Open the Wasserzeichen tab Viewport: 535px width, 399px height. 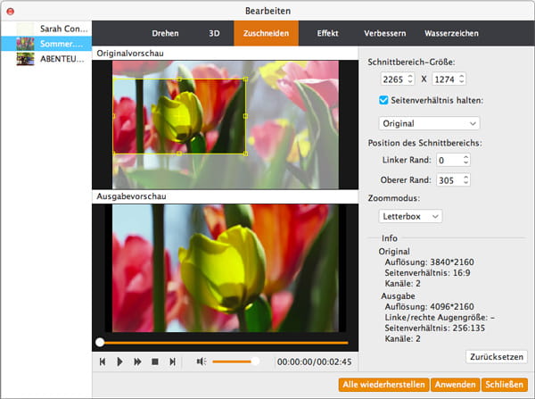453,33
